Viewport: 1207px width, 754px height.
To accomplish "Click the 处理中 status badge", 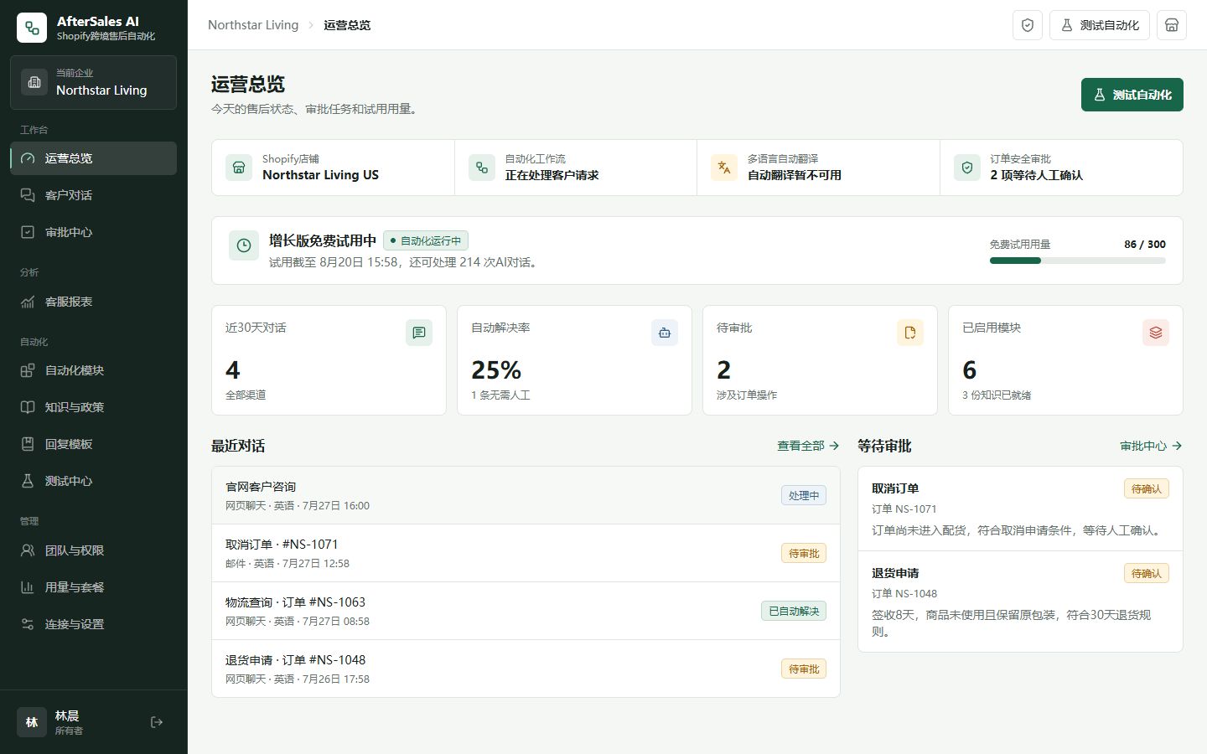I will point(804,495).
